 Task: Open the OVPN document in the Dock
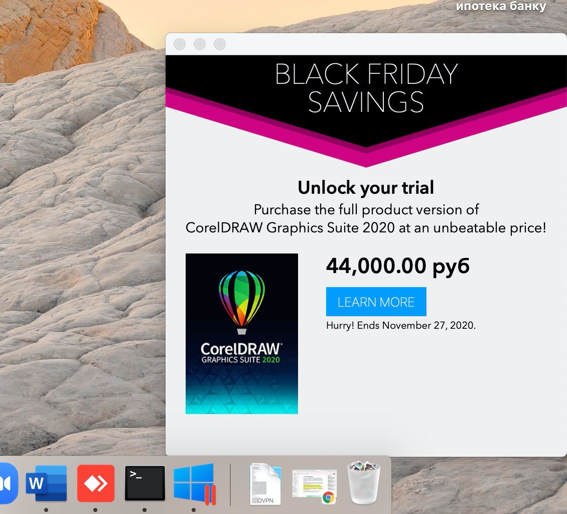click(265, 484)
